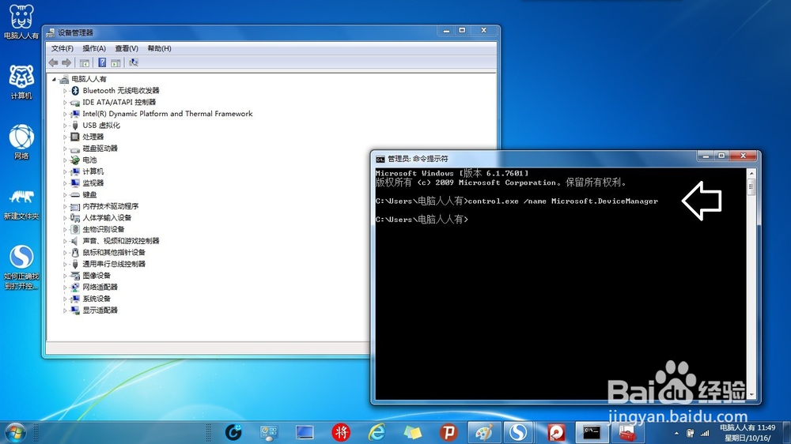This screenshot has width=791, height=444.
Task: Select the 生物识别设备 fingerprint icon
Action: point(75,229)
